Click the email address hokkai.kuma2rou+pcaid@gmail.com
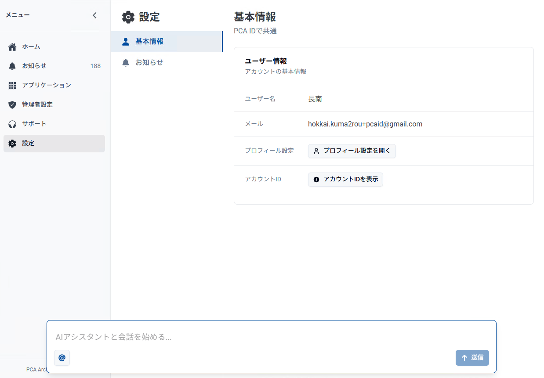The height and width of the screenshot is (378, 544). pyautogui.click(x=365, y=124)
